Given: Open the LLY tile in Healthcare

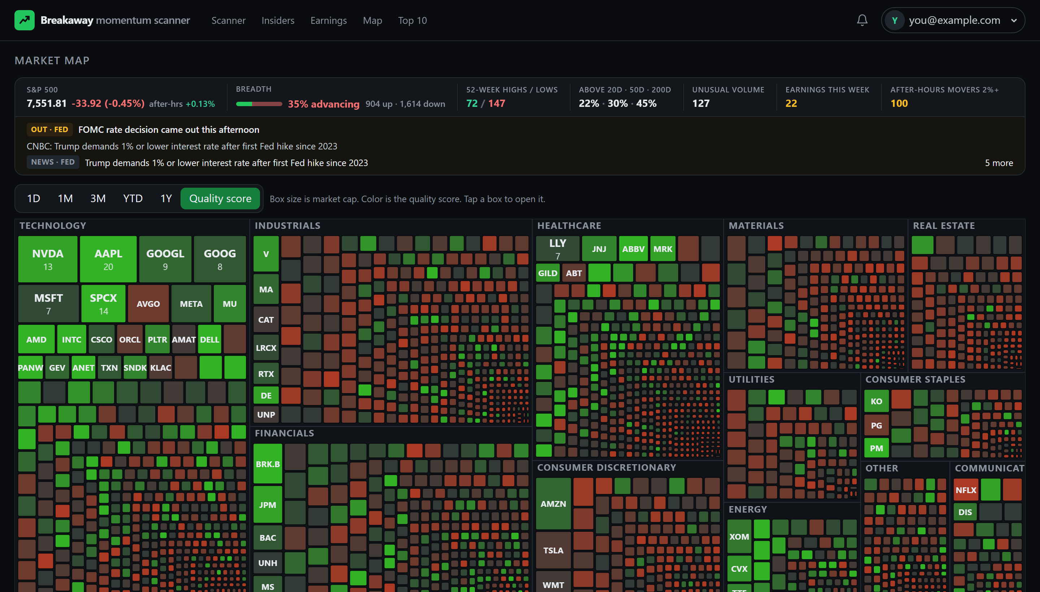Looking at the screenshot, I should point(558,248).
